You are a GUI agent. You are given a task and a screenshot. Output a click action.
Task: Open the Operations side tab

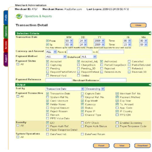6,32
